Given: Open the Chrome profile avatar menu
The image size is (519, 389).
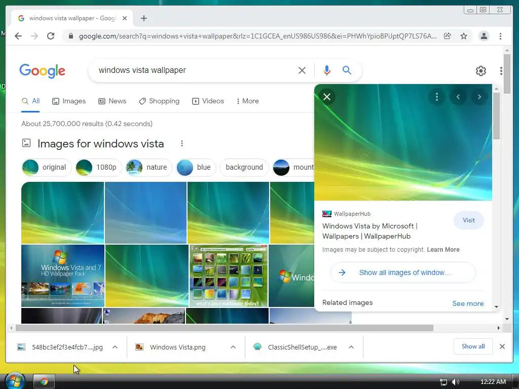Looking at the screenshot, I should pos(484,36).
